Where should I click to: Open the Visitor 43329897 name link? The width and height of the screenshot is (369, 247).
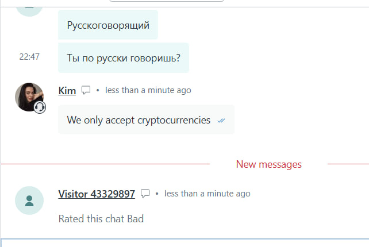(97, 194)
